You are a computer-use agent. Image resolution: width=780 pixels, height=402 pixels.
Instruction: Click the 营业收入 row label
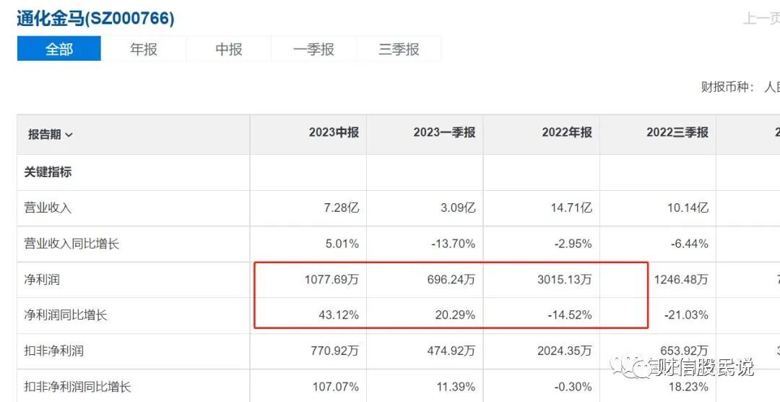[48, 208]
